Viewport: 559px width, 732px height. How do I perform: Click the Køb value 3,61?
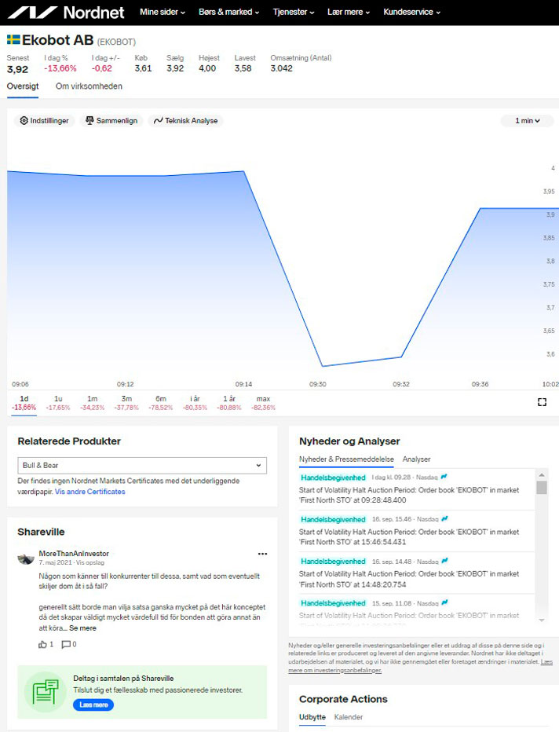(143, 68)
